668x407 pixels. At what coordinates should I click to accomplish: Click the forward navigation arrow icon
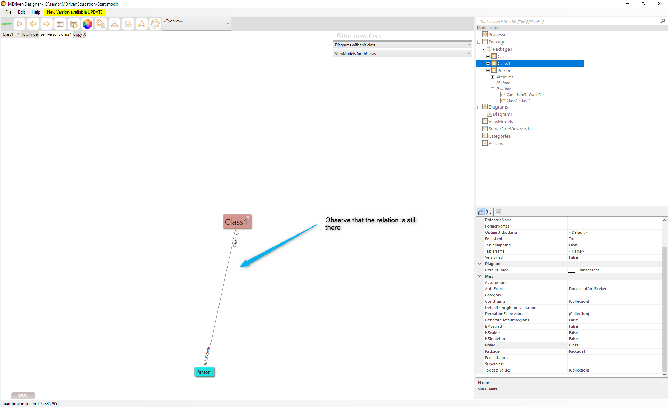pyautogui.click(x=46, y=24)
